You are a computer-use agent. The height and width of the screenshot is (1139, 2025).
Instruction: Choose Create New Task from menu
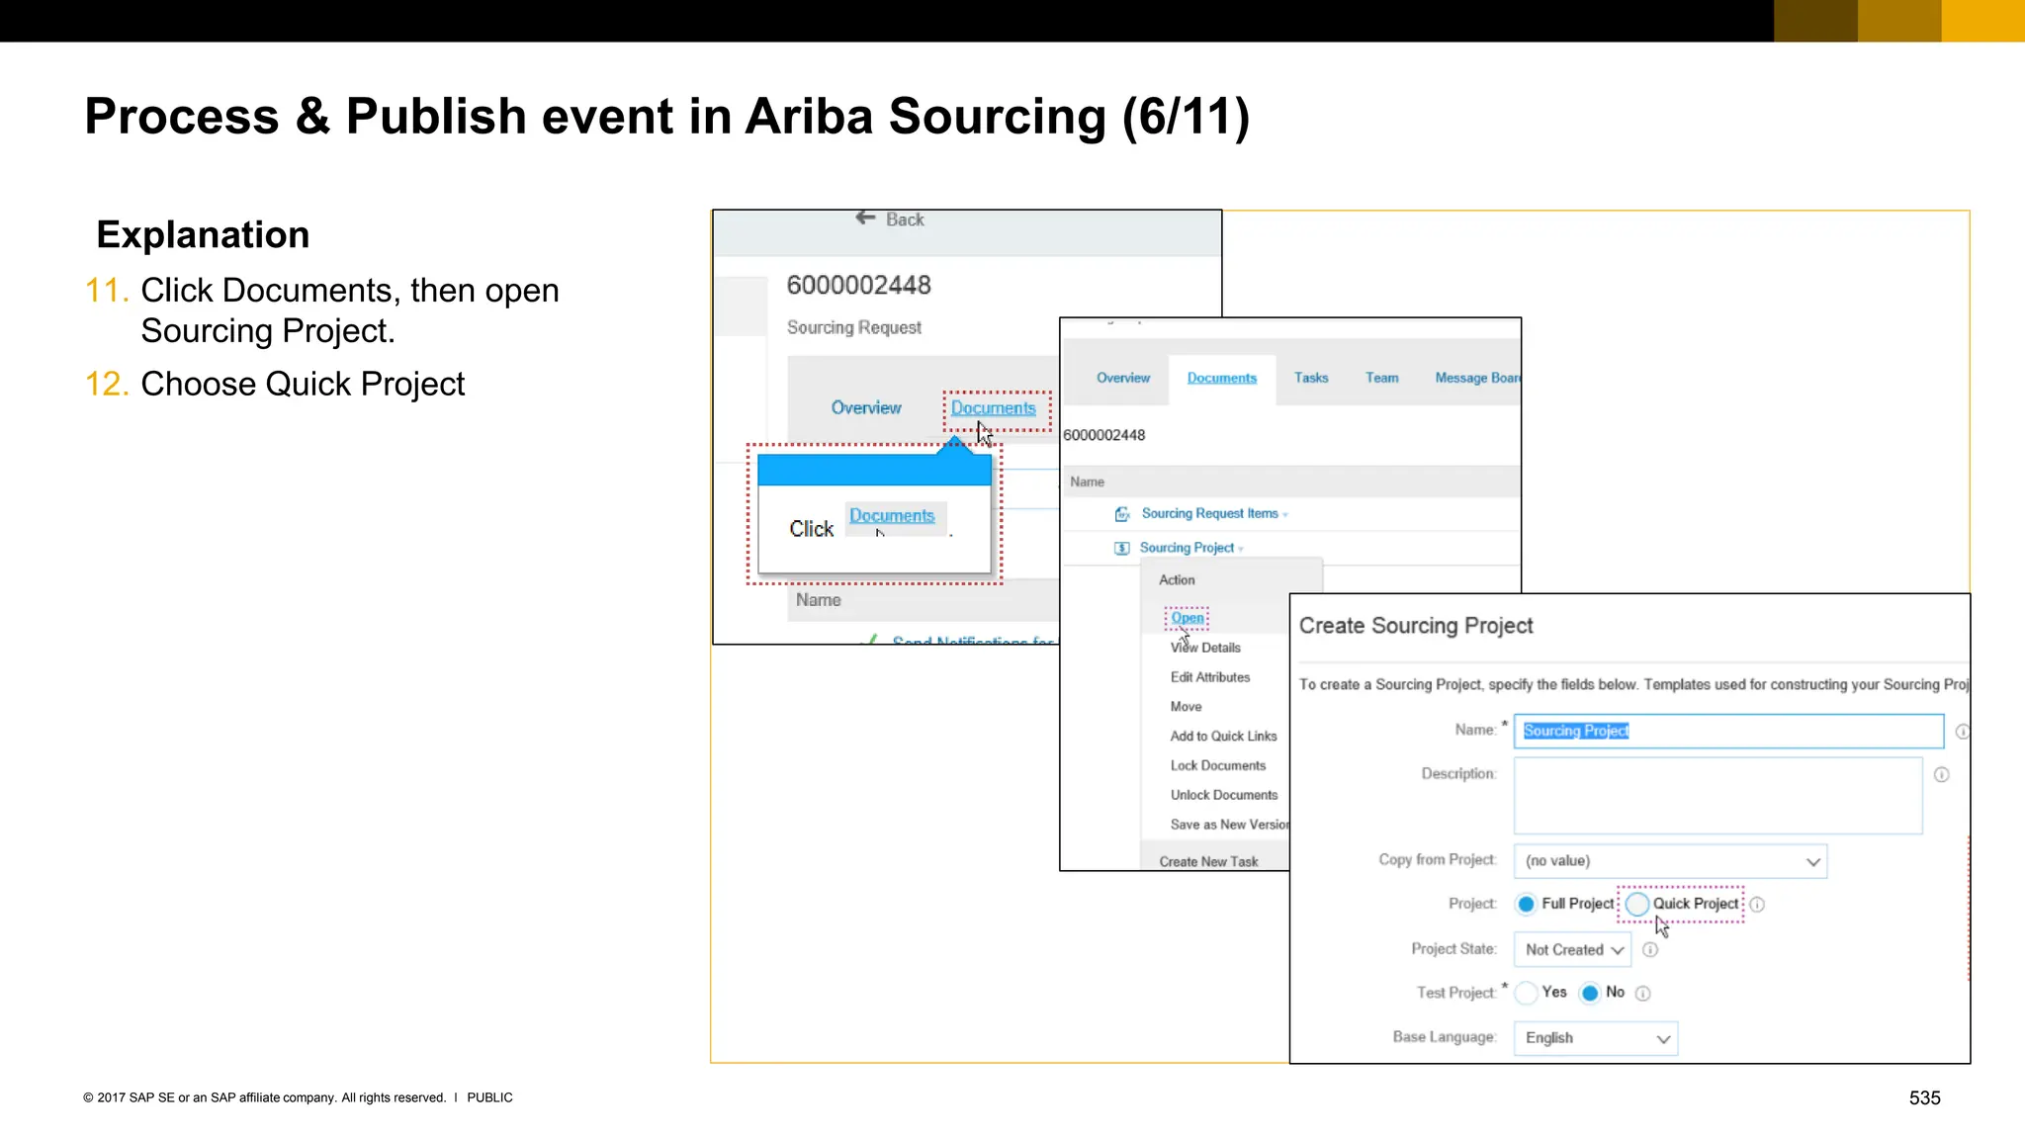1208,862
